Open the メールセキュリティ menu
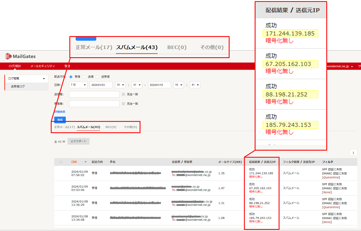The image size is (361, 231). (42, 66)
